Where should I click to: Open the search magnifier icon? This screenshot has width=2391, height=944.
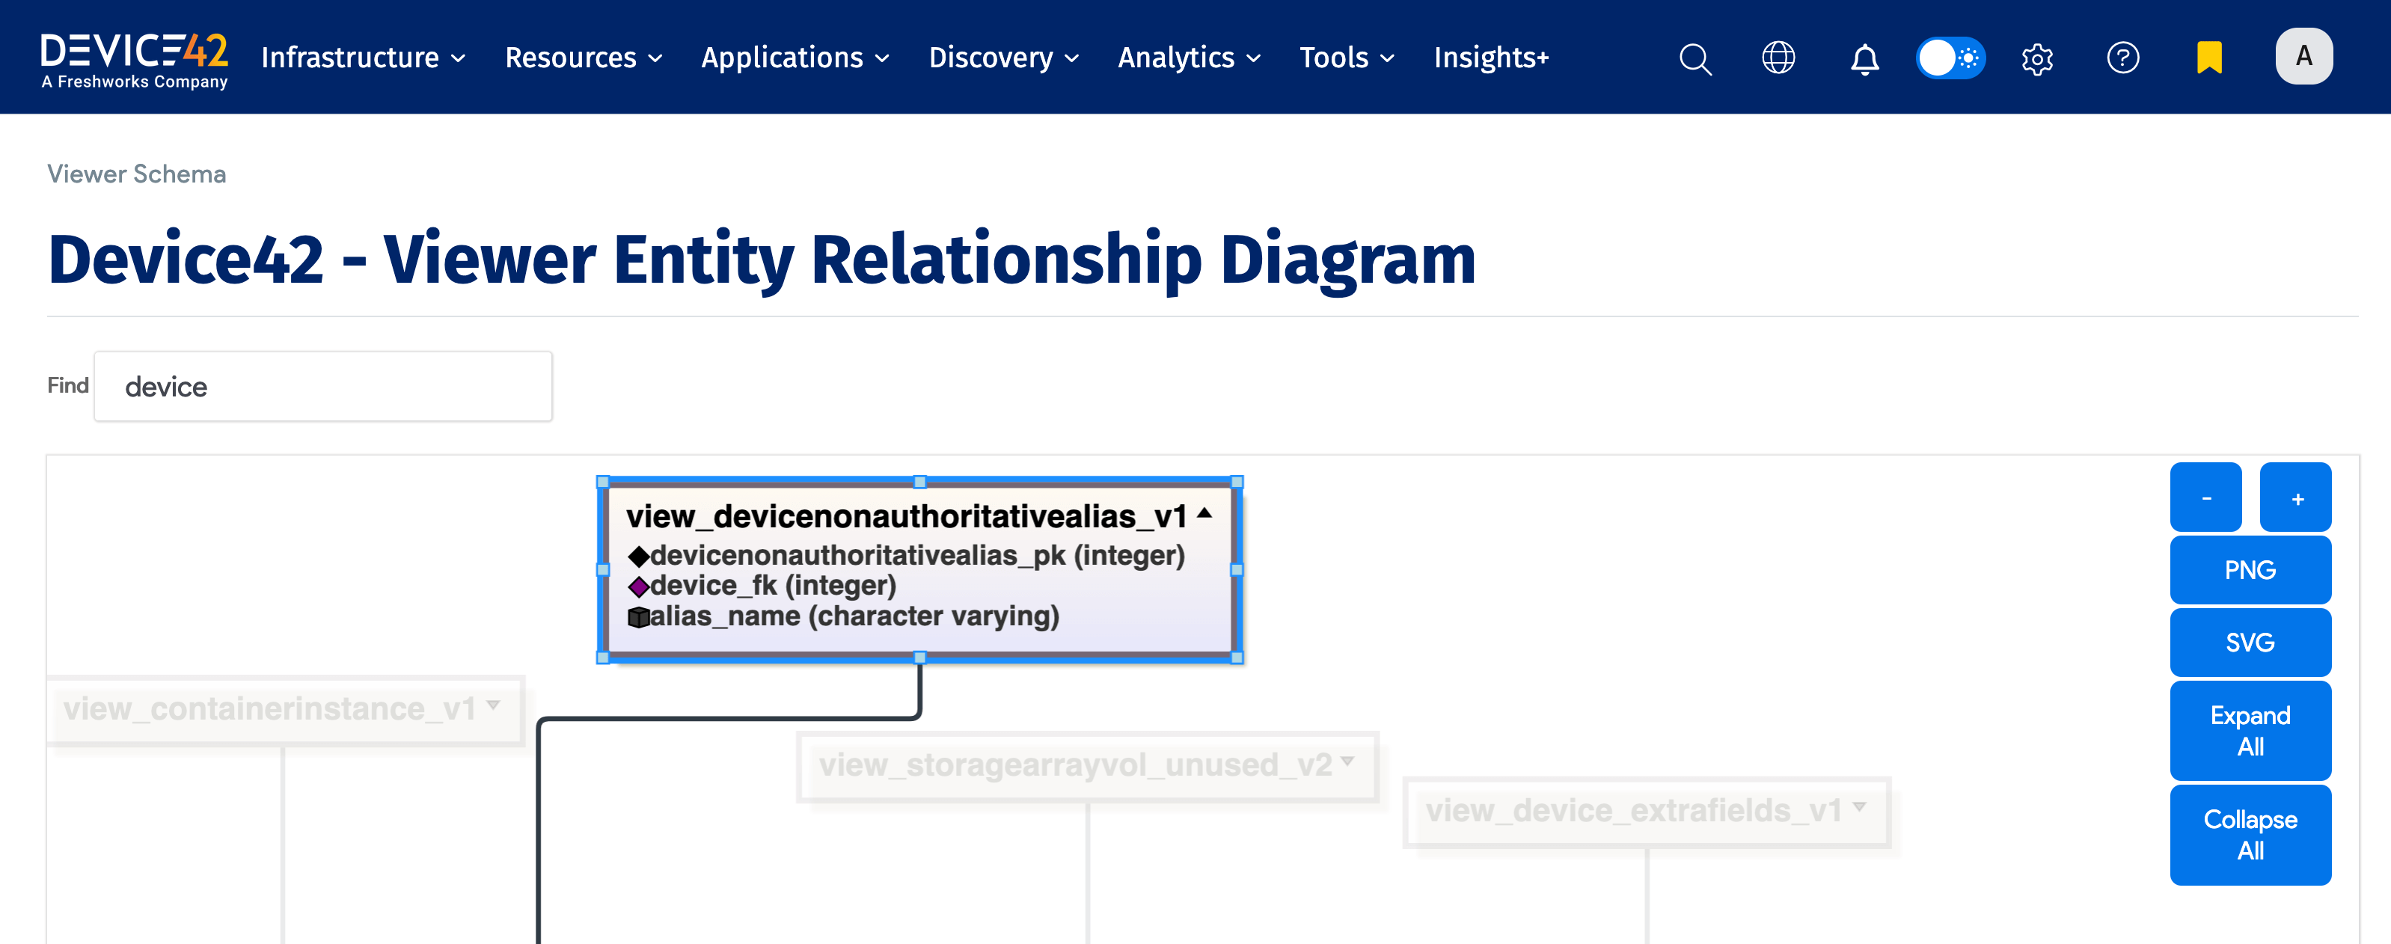point(1694,58)
